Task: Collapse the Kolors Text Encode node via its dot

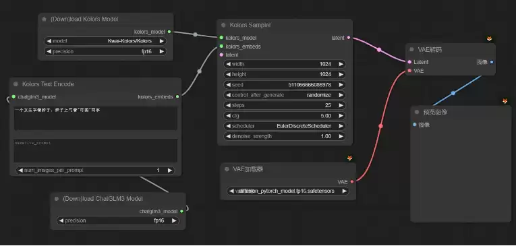Action: point(16,84)
